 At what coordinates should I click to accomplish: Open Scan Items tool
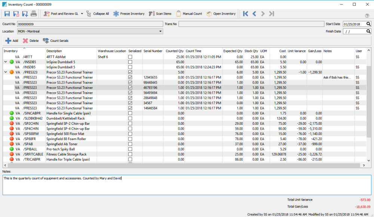(x=160, y=14)
